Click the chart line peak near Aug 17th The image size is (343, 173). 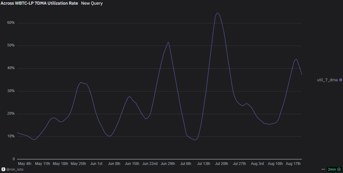pyautogui.click(x=296, y=59)
